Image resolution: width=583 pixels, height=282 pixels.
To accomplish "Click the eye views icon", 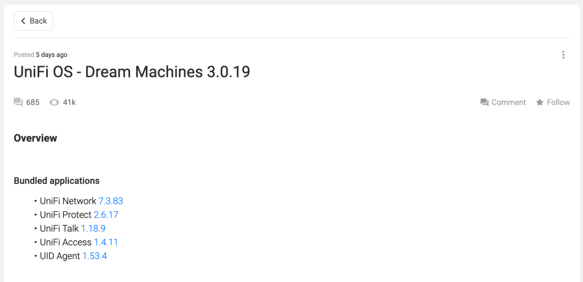I will tap(54, 103).
